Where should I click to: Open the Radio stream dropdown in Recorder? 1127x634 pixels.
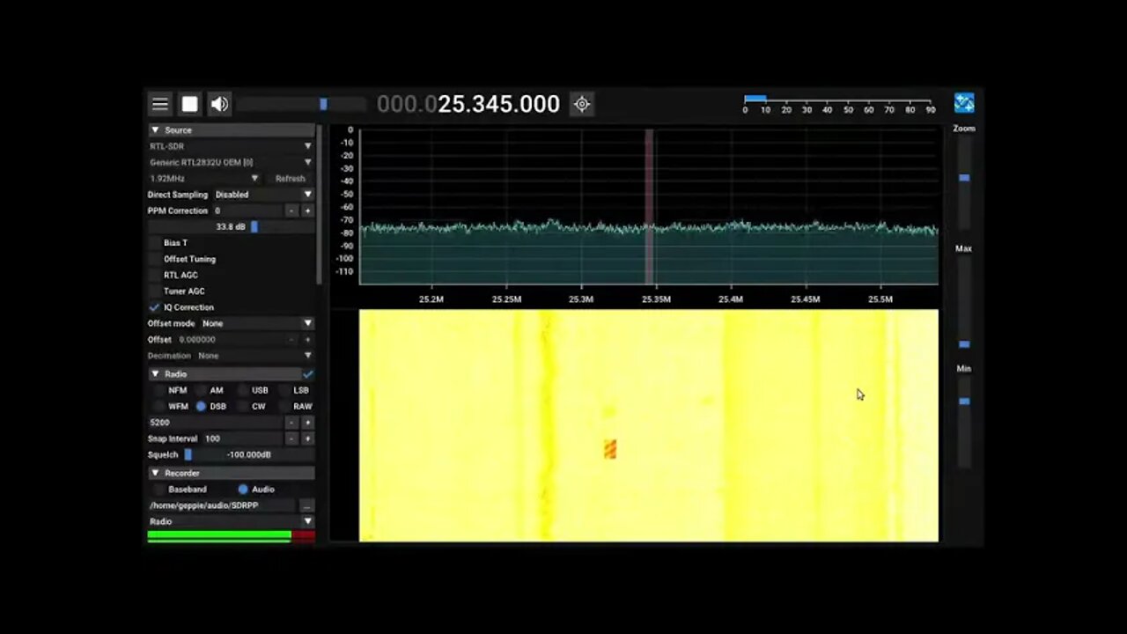point(231,521)
